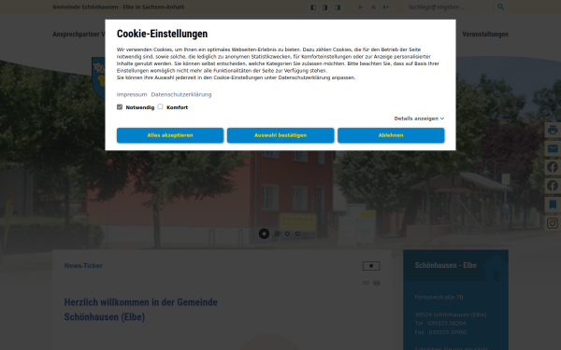Screen dimensions: 561x350
Task: Click the Tel 039323 38204 phone line
Action: pos(440,323)
